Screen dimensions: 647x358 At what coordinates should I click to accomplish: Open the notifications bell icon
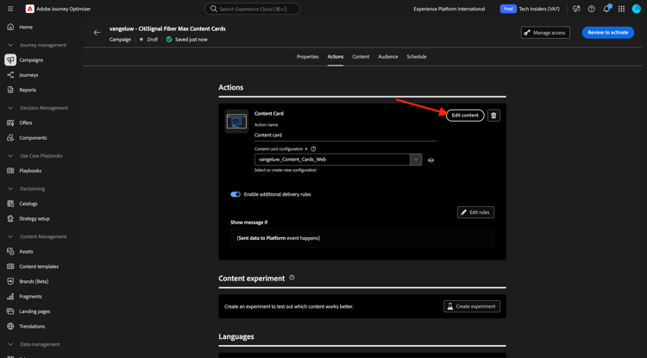coord(606,9)
